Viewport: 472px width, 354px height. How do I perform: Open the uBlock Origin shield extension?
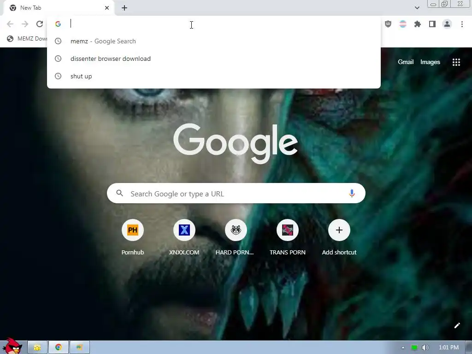point(388,24)
